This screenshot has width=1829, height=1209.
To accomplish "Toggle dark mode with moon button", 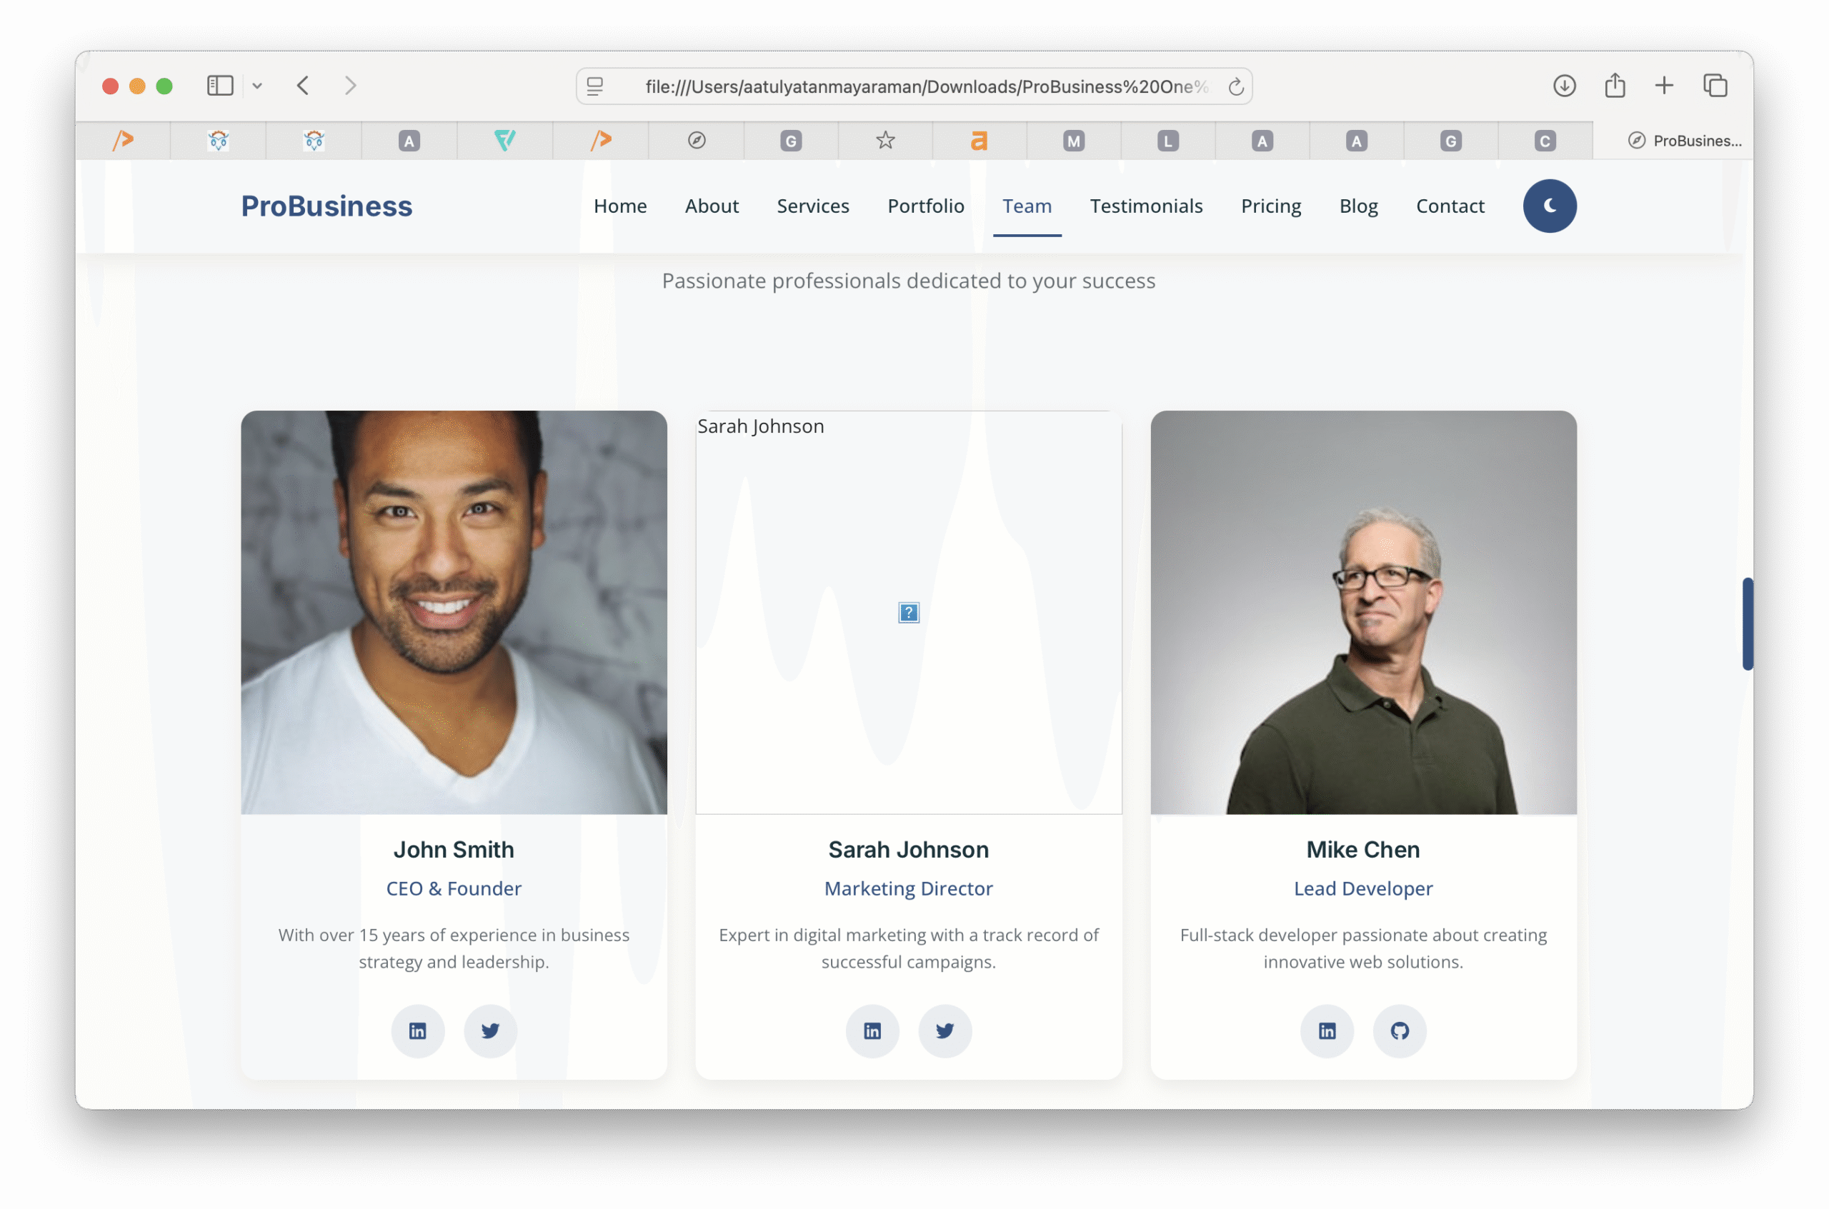I will (1549, 206).
